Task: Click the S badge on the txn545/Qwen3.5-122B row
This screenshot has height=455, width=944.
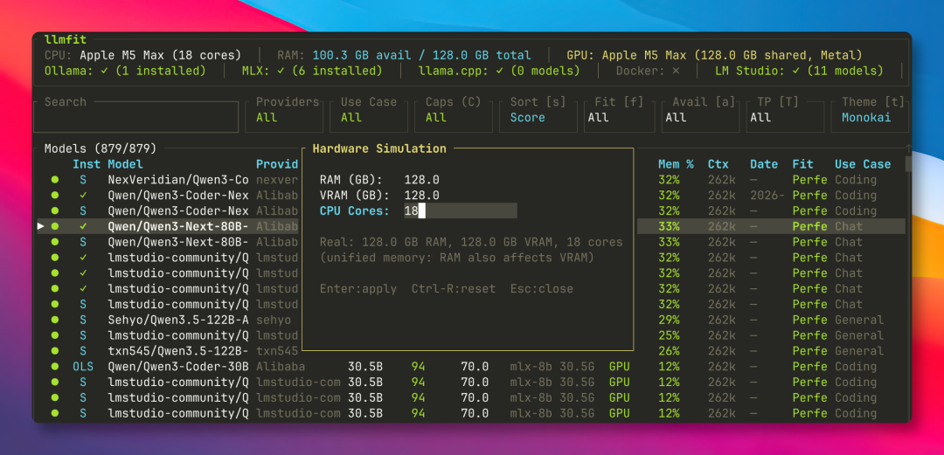Action: 83,351
